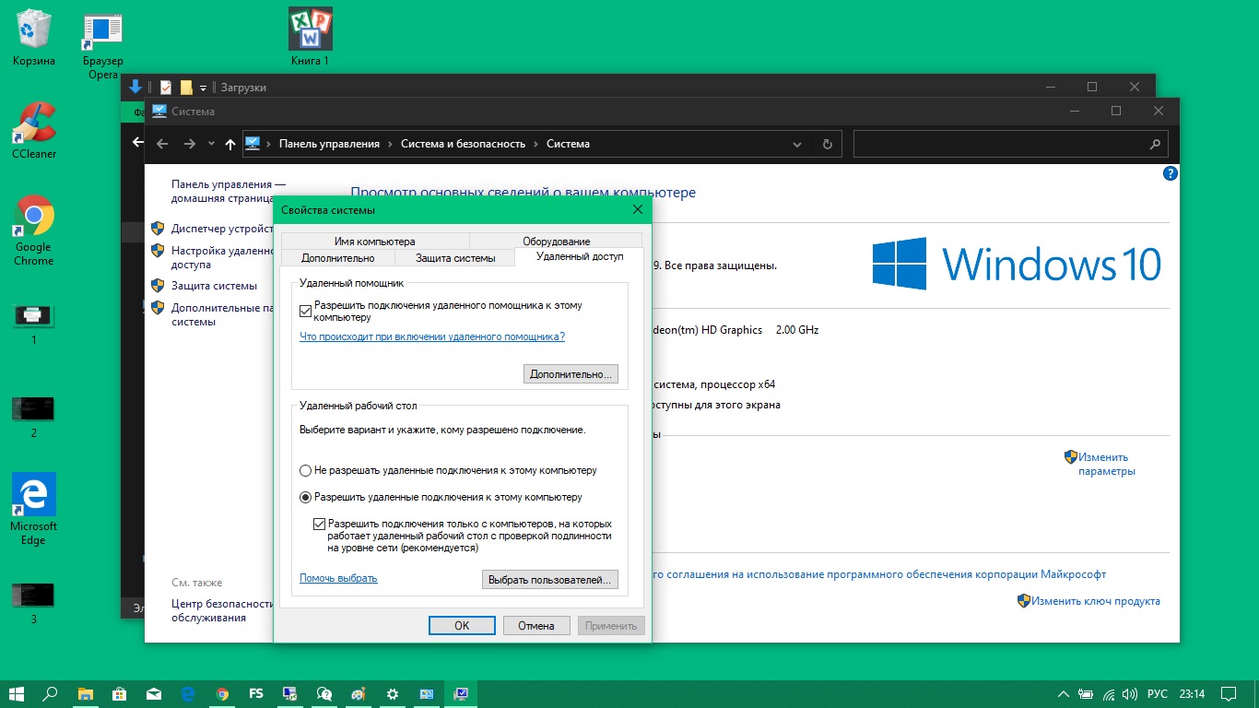Open the blue help question-mark icon
The height and width of the screenshot is (708, 1259).
point(1171,173)
